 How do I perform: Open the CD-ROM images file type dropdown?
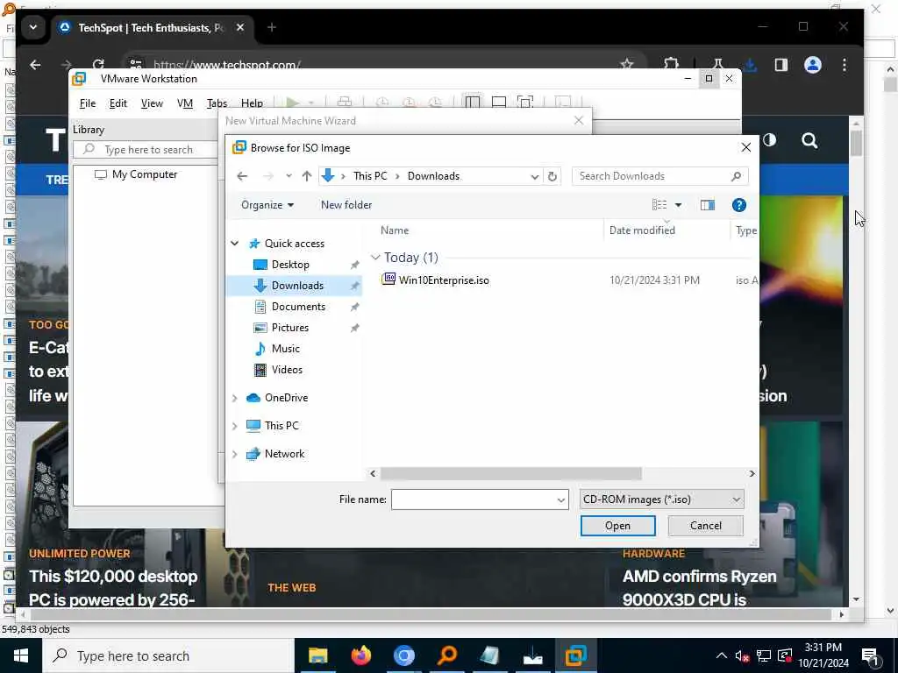661,499
